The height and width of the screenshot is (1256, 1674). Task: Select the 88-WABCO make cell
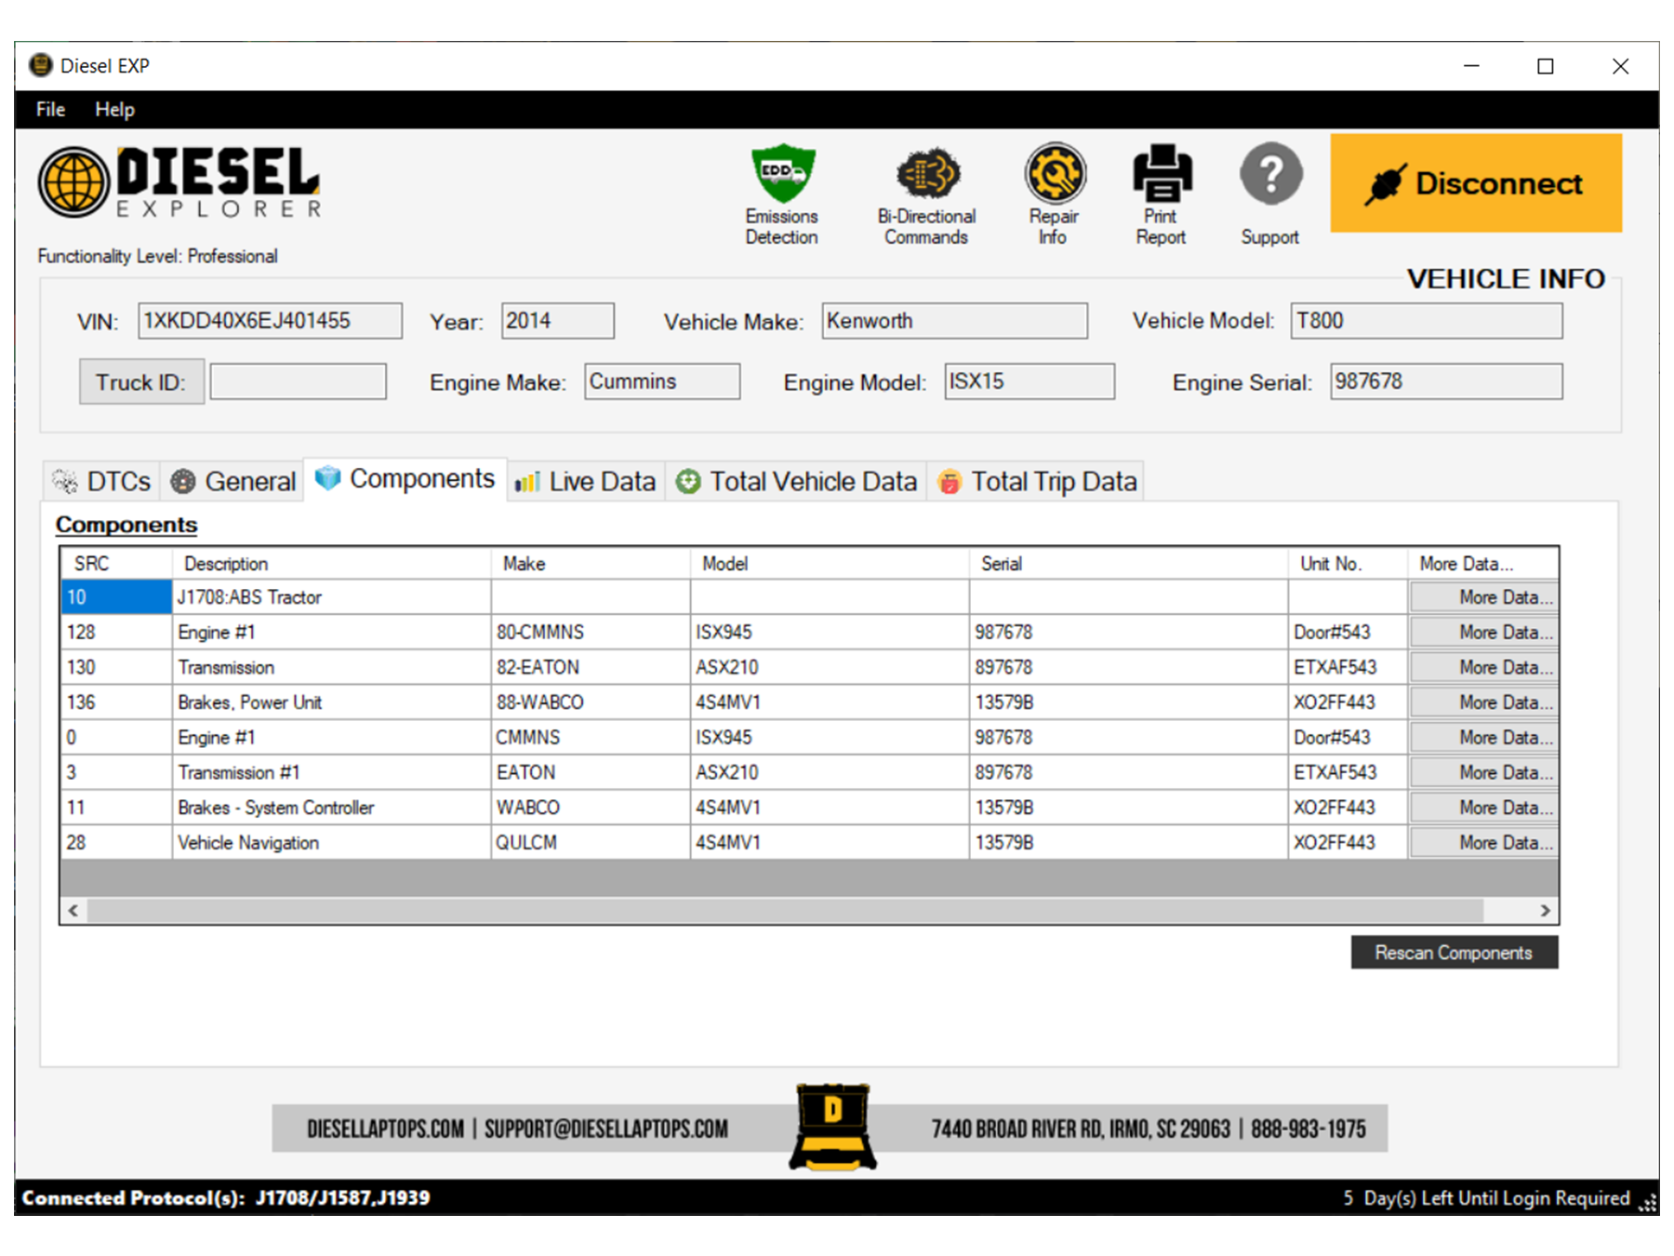[591, 702]
